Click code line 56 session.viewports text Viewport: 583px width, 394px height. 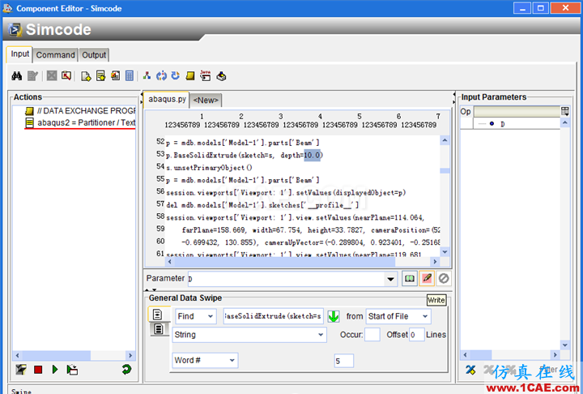pos(286,192)
